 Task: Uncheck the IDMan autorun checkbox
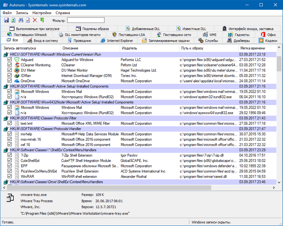10,75
